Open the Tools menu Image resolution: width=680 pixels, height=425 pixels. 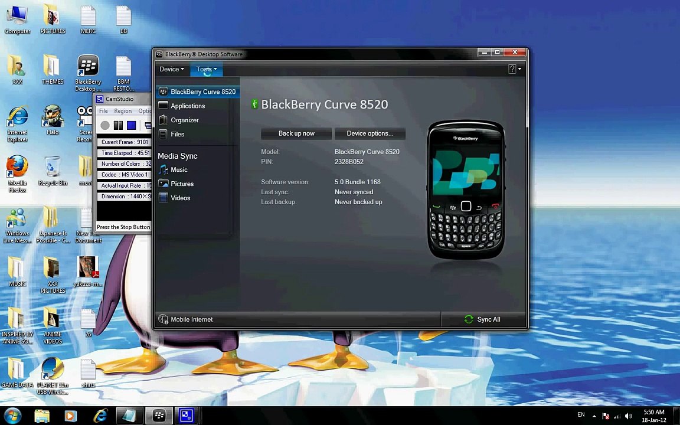207,69
